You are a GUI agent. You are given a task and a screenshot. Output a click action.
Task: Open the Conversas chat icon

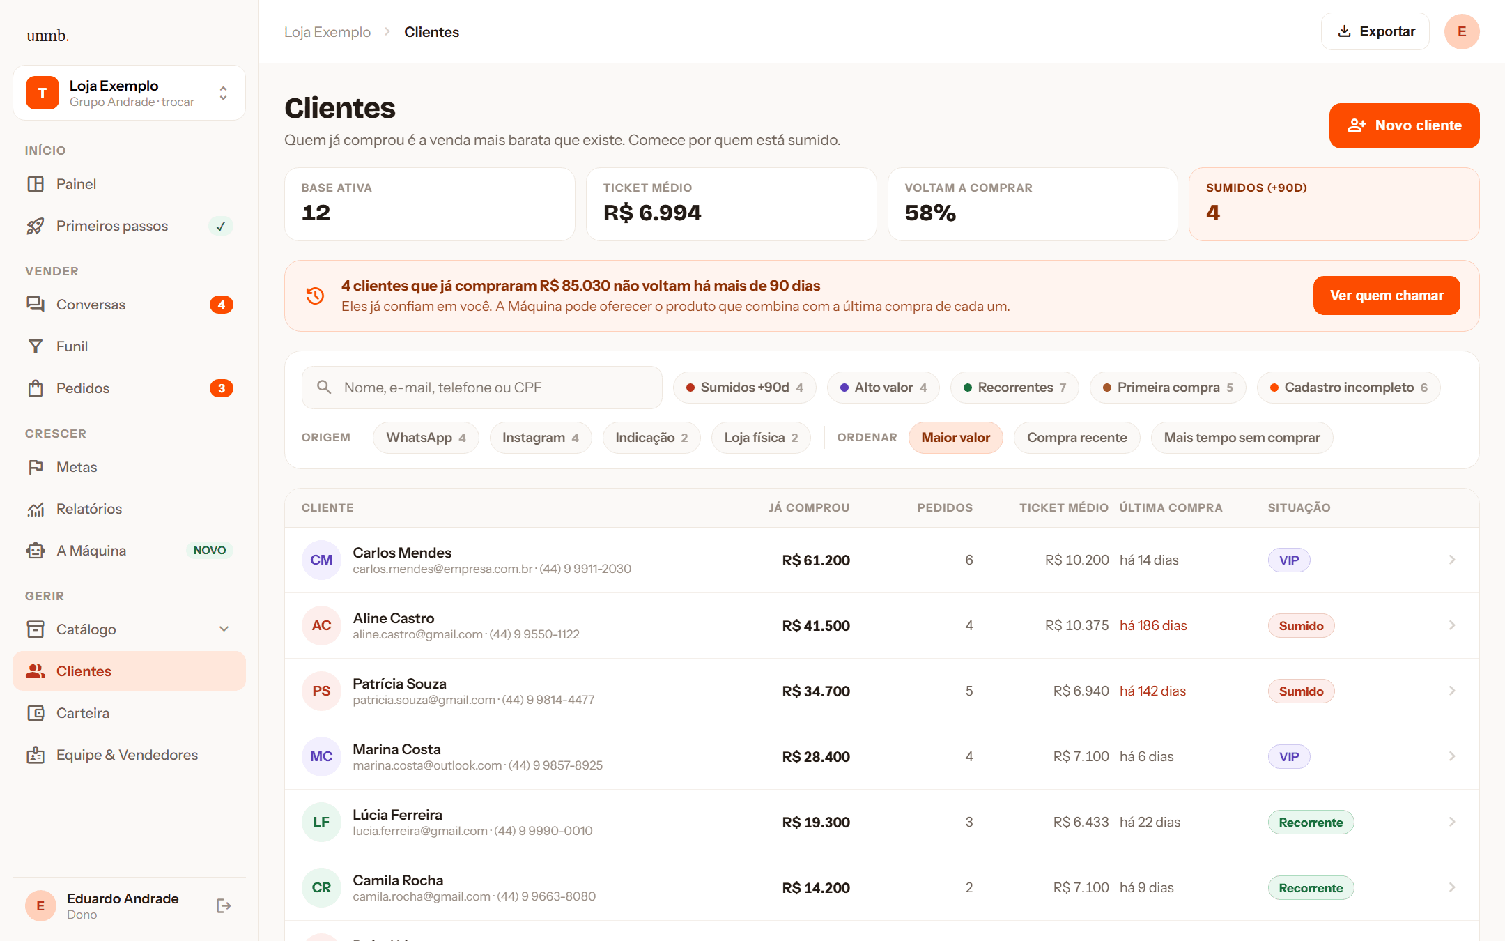36,305
